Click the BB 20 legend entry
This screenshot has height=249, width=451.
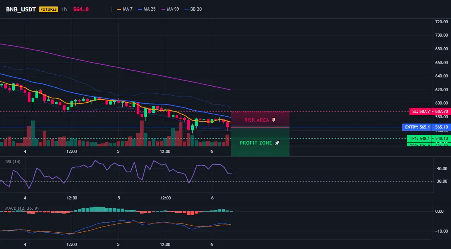click(193, 9)
